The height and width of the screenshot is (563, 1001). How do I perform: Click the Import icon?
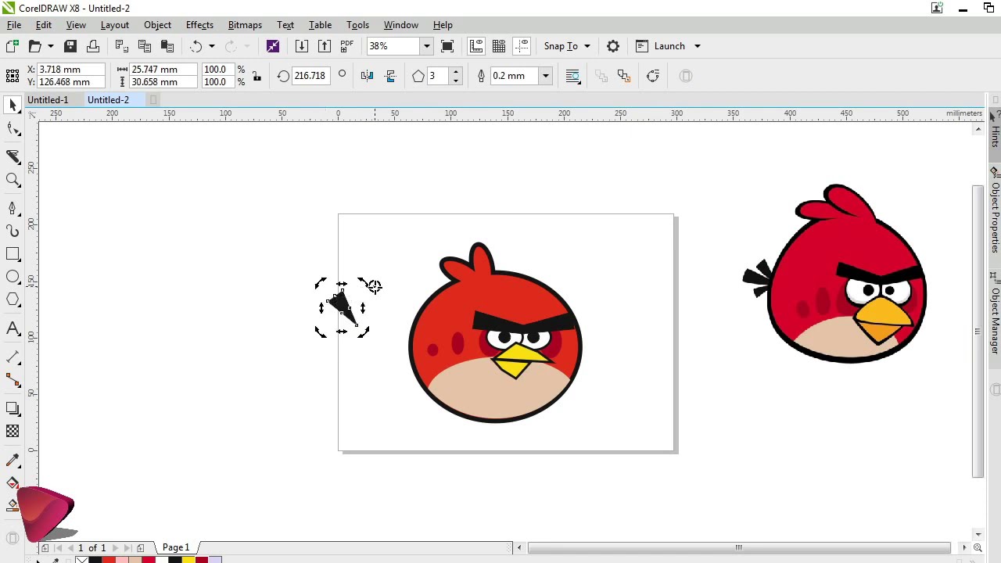click(302, 46)
